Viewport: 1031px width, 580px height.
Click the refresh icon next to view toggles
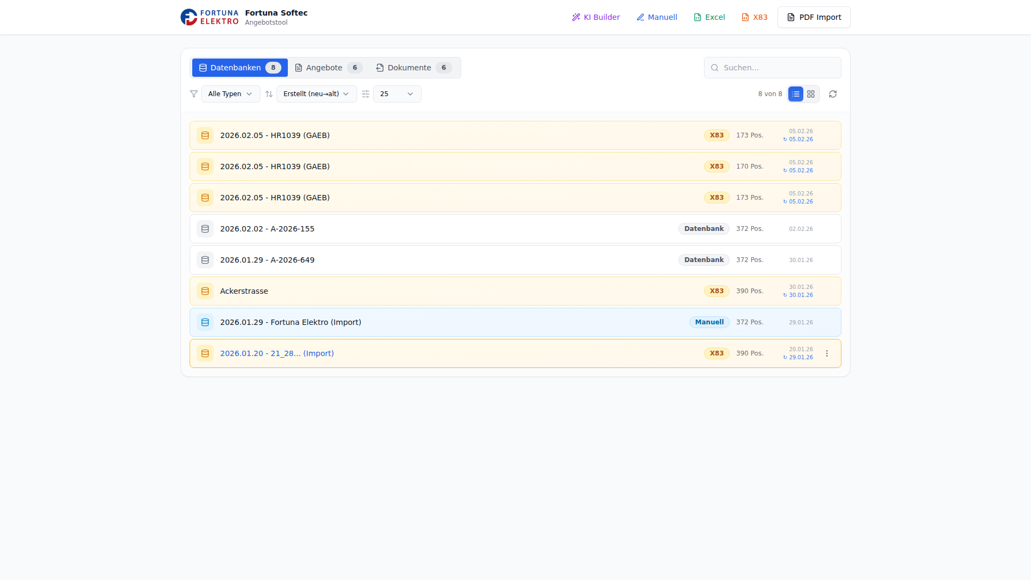[x=833, y=94]
